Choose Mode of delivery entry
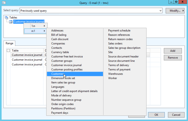Viewport: 188px width, 121px height. [x=62, y=95]
